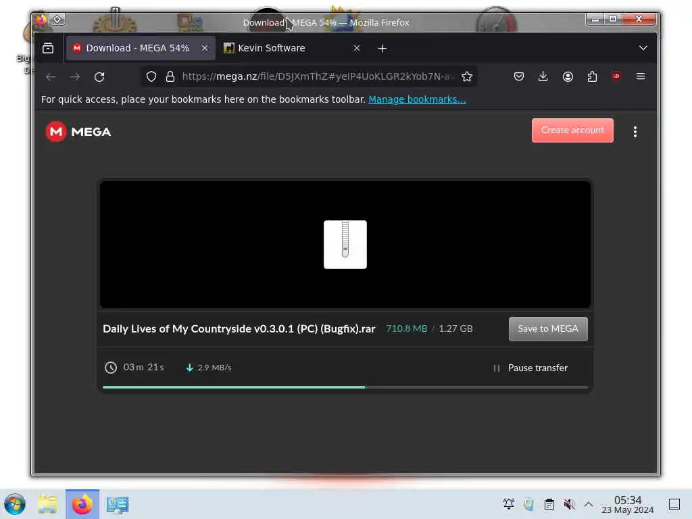Viewport: 692px width, 519px height.
Task: Minimize the Firefox window
Action: pyautogui.click(x=595, y=19)
